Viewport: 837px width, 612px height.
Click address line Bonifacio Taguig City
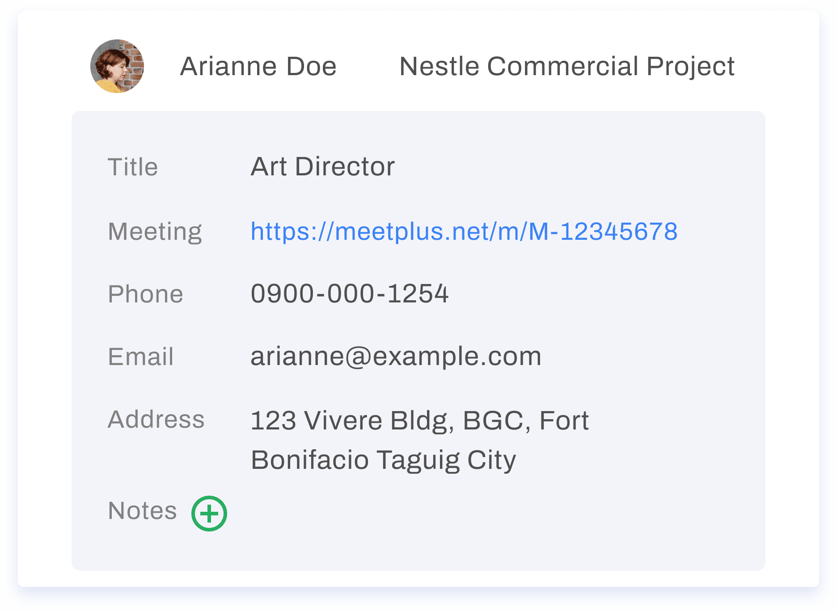[x=383, y=460]
